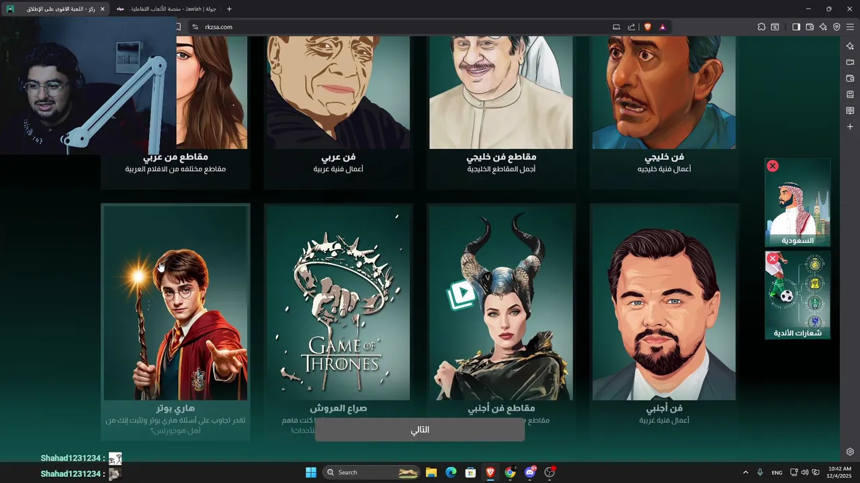Select the هاري بوتر category card

[x=175, y=322]
